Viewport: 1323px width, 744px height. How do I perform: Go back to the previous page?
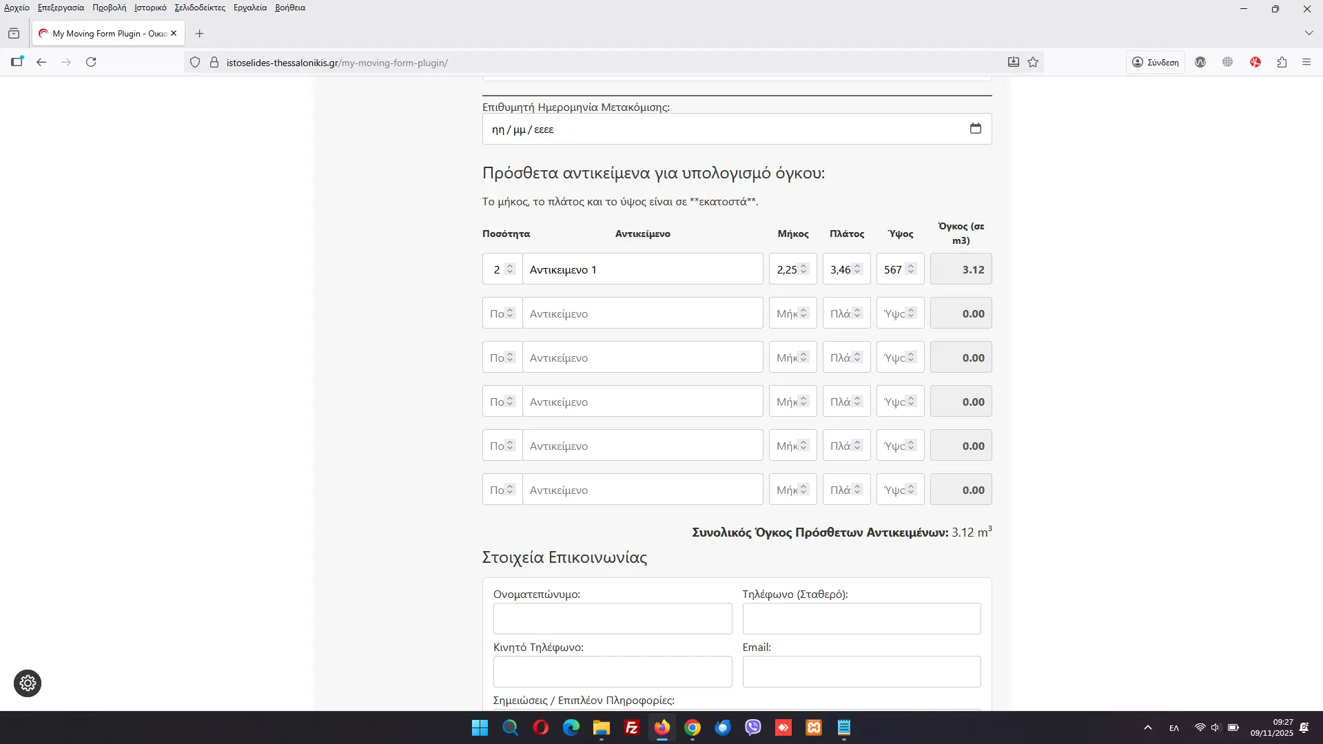(41, 62)
